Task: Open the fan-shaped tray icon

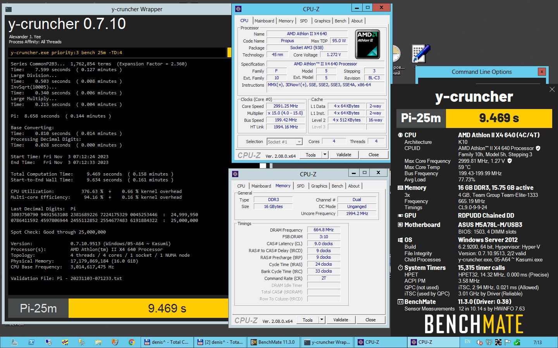Action: 498,342
